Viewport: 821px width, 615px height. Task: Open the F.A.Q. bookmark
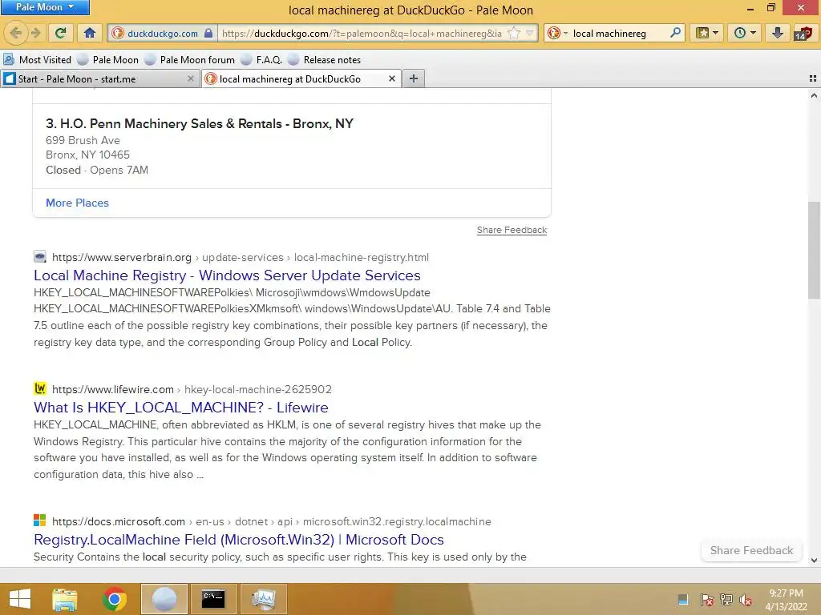261,59
